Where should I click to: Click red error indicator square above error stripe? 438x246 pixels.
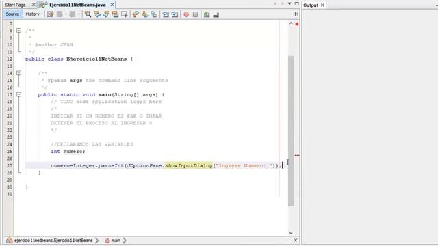pyautogui.click(x=297, y=24)
